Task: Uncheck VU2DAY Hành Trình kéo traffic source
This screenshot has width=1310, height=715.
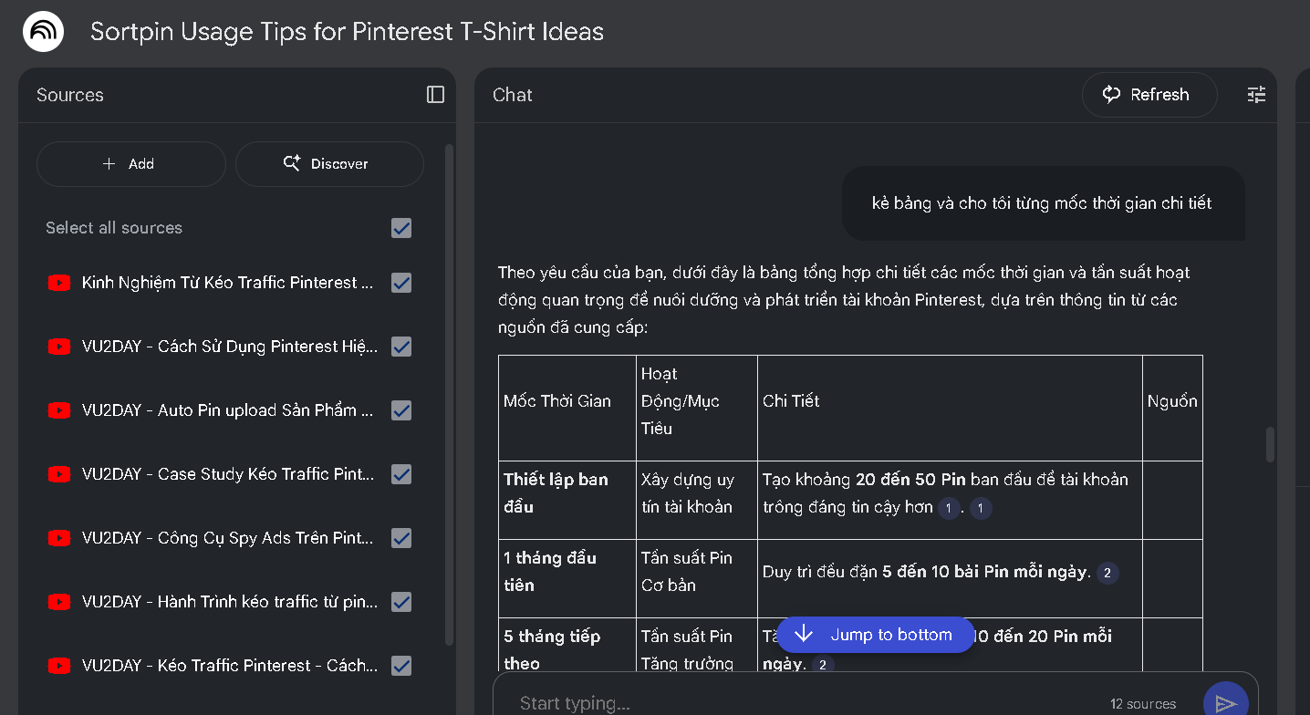Action: click(401, 602)
